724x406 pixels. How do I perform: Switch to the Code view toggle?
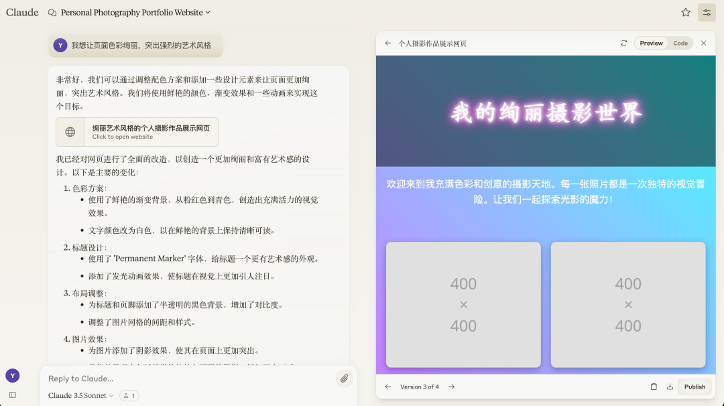[680, 42]
